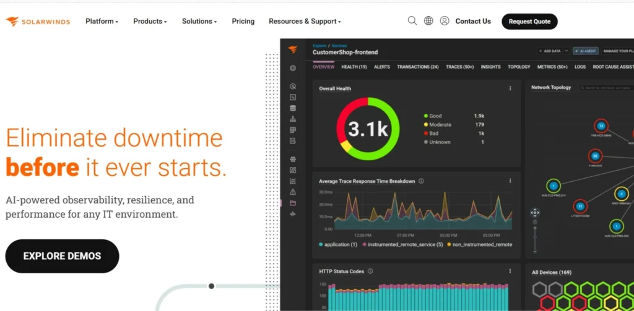Open the Insights tab
Viewport: 634px width, 311px height.
(x=490, y=67)
